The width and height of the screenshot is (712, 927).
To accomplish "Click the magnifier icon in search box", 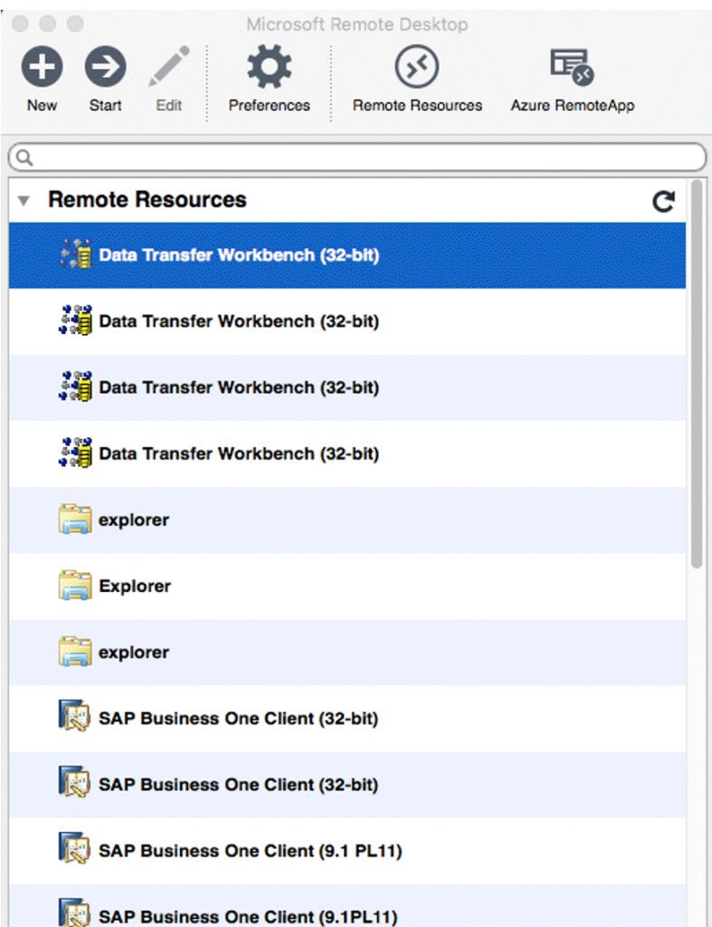I will pyautogui.click(x=24, y=158).
